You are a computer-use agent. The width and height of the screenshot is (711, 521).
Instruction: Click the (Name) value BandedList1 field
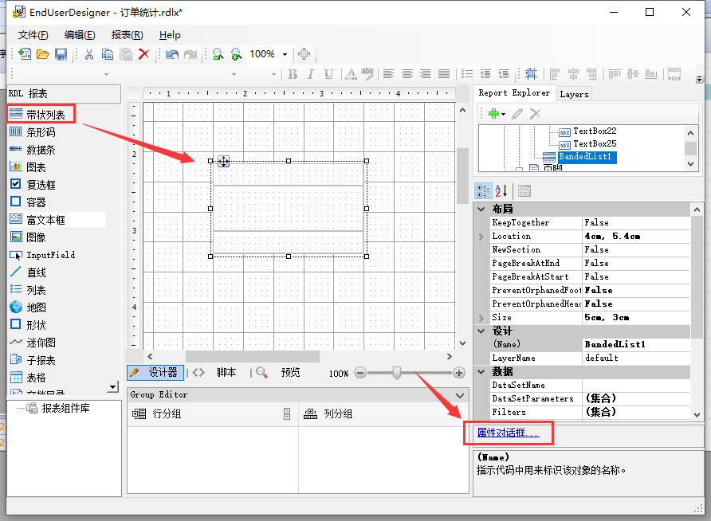click(x=636, y=345)
